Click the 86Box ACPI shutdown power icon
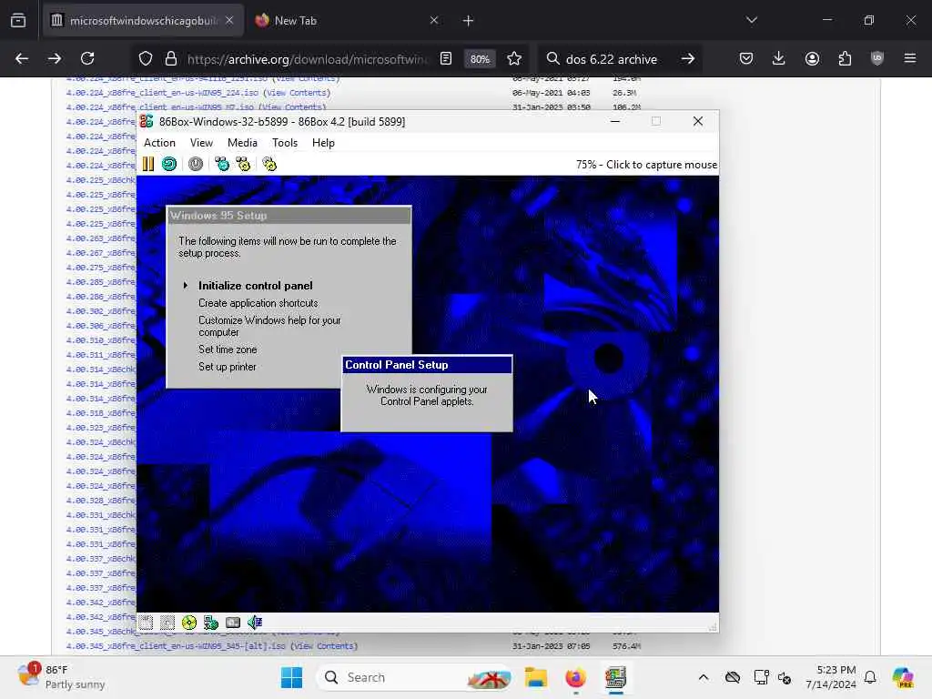932x699 pixels. point(196,164)
